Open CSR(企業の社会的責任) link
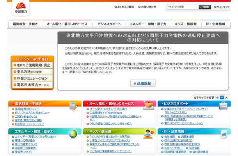 [178, 140]
